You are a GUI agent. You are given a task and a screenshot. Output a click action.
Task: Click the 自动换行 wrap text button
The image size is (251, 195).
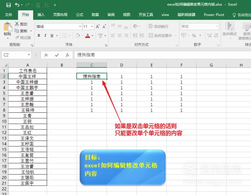[x=158, y=26]
